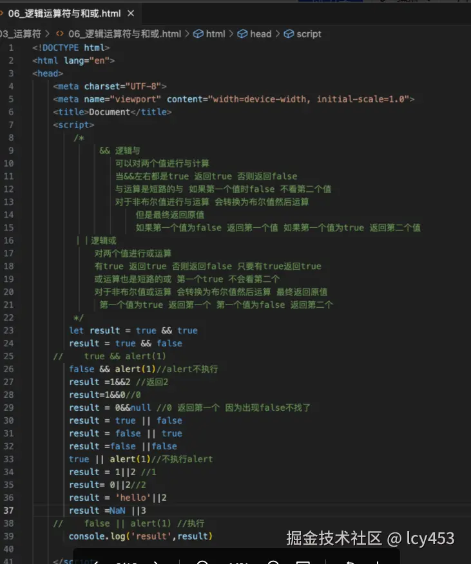Click the comment '可以对两个值进行与计算'
Viewport: 471px width, 564px height.
point(162,164)
